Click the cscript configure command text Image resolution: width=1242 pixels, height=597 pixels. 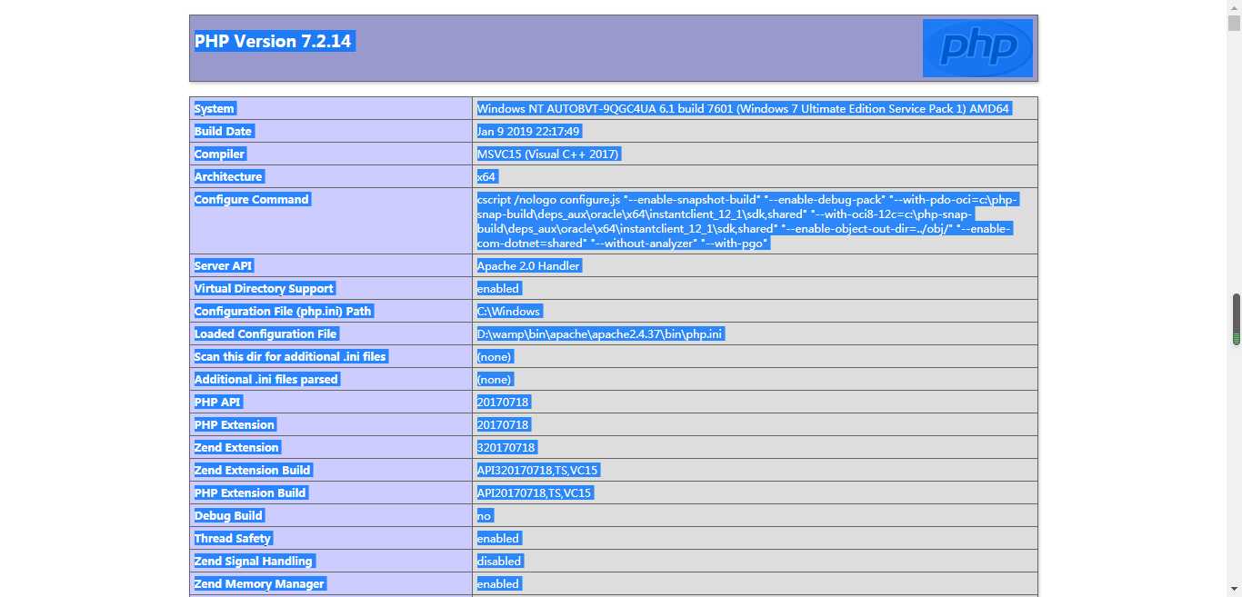tap(747, 221)
